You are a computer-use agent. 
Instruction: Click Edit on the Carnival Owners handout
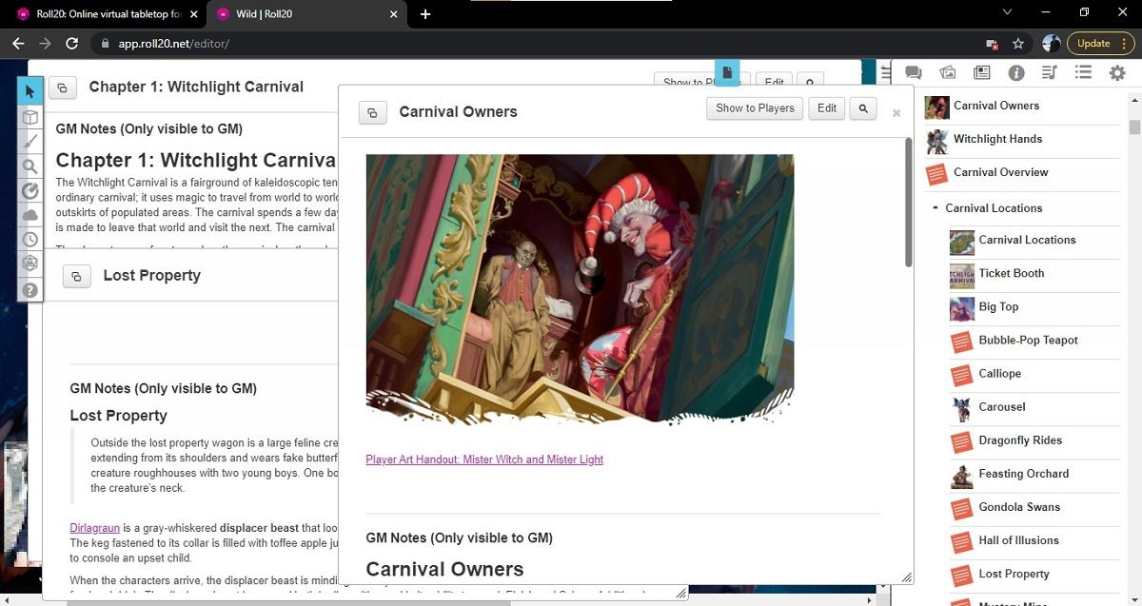[826, 108]
